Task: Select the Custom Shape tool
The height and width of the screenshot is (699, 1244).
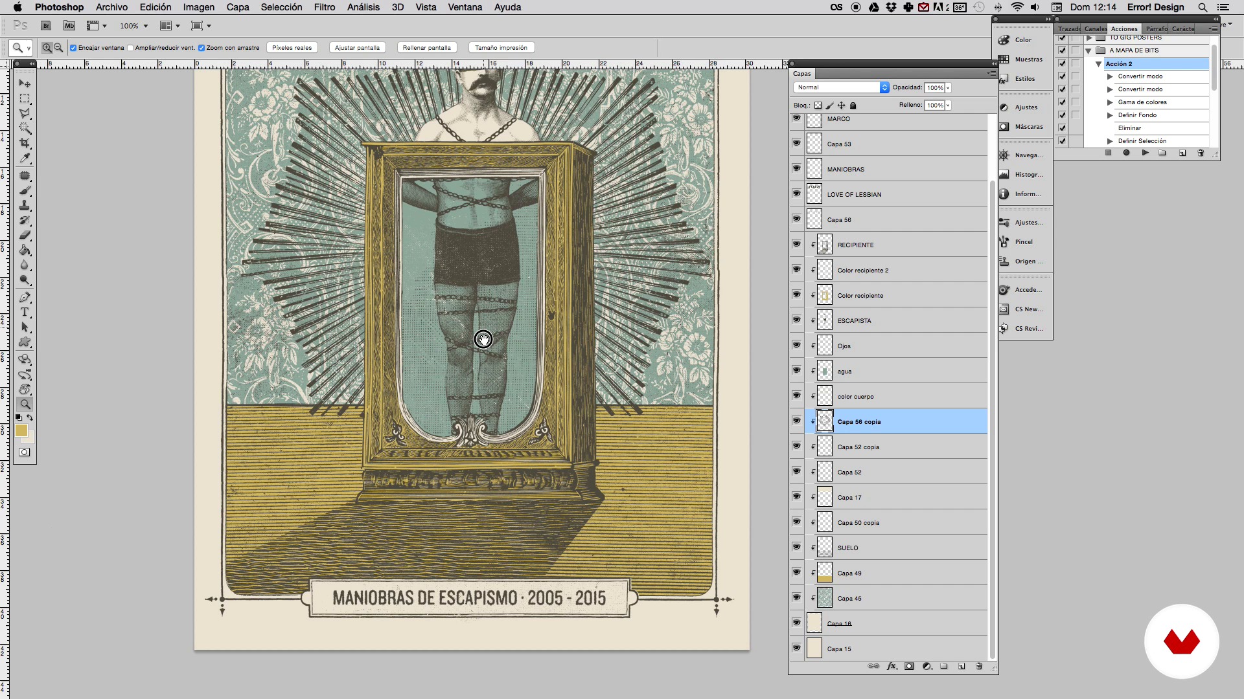Action: click(25, 342)
